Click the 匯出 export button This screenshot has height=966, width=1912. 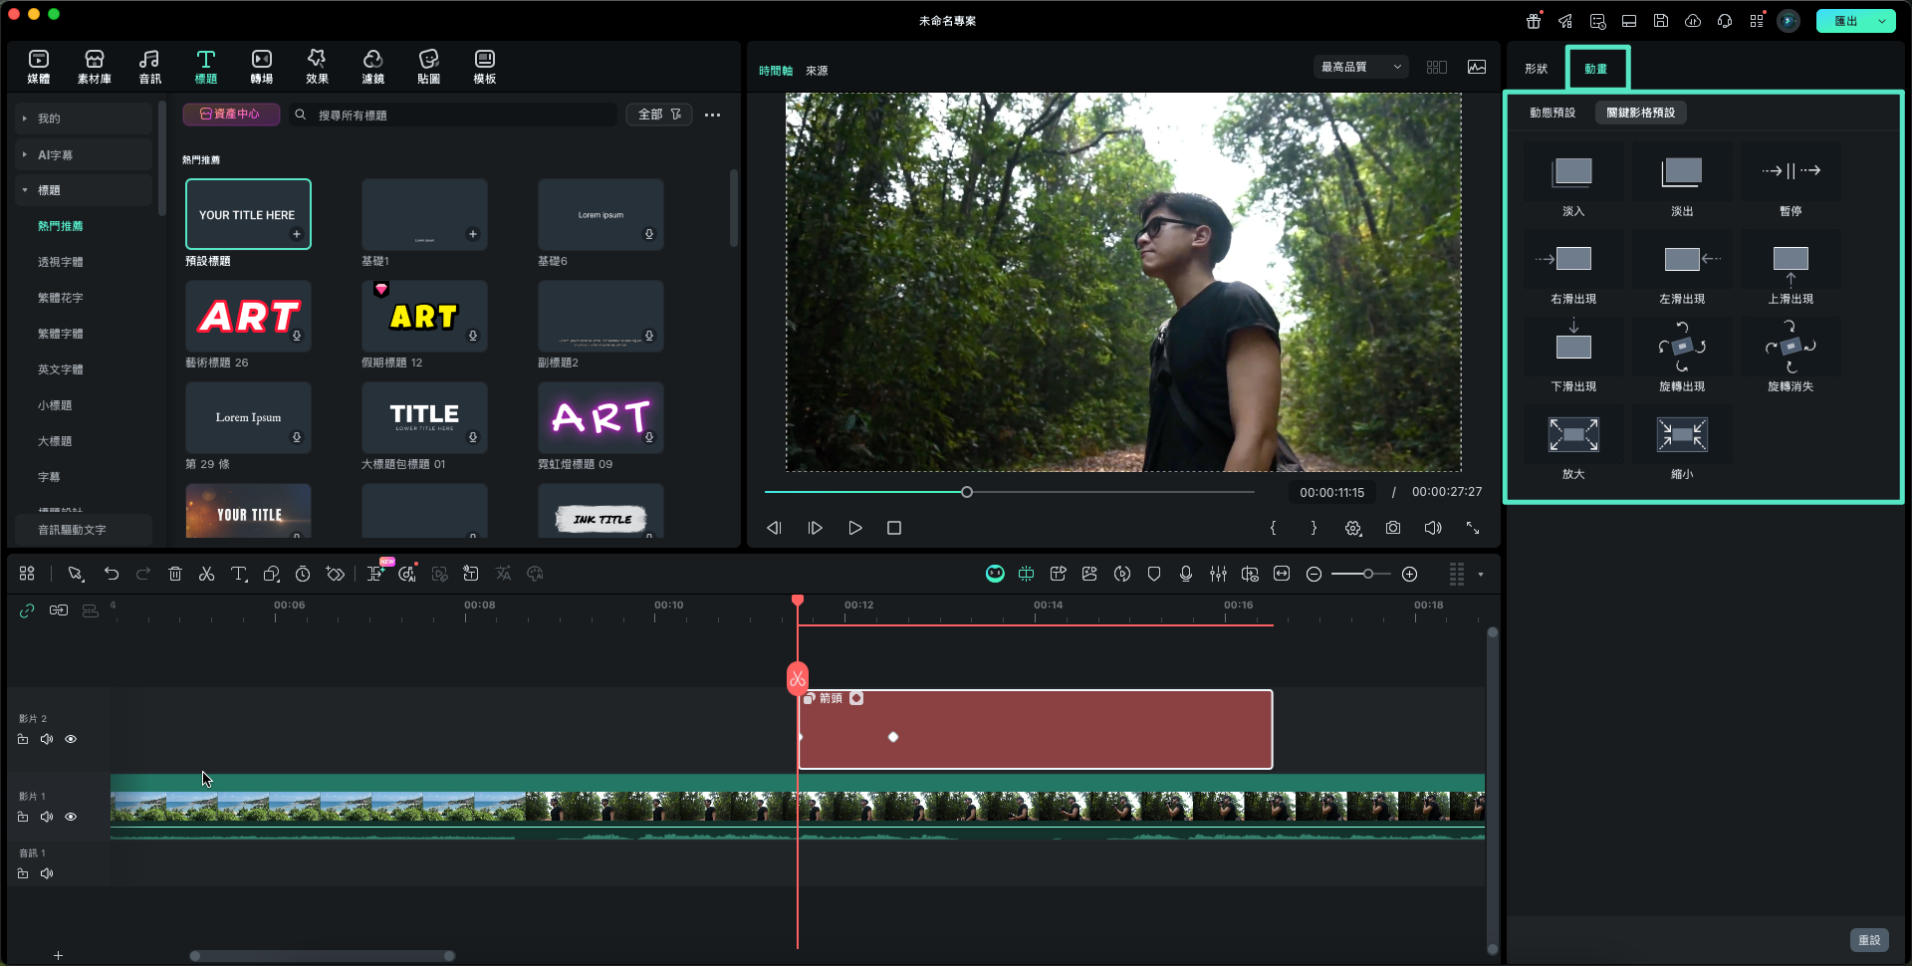1845,21
